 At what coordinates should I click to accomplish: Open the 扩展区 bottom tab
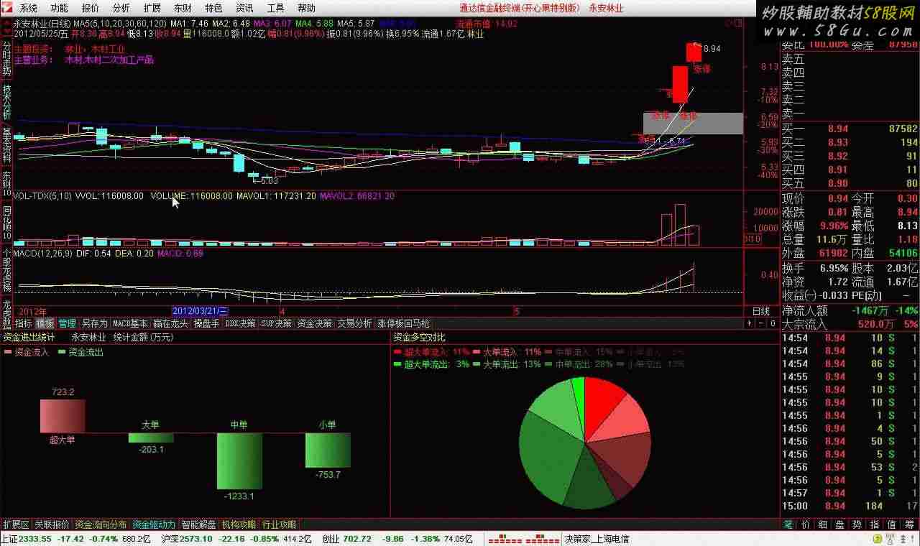pyautogui.click(x=16, y=524)
